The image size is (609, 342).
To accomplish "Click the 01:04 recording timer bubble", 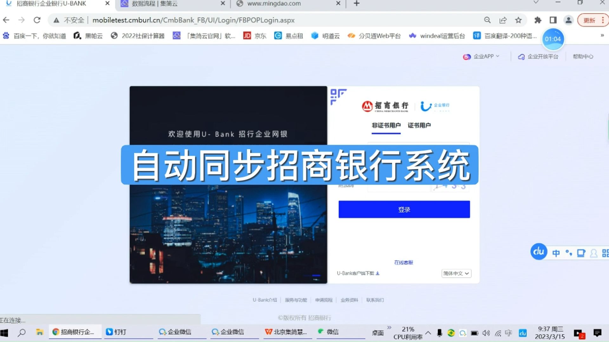I will pyautogui.click(x=553, y=39).
